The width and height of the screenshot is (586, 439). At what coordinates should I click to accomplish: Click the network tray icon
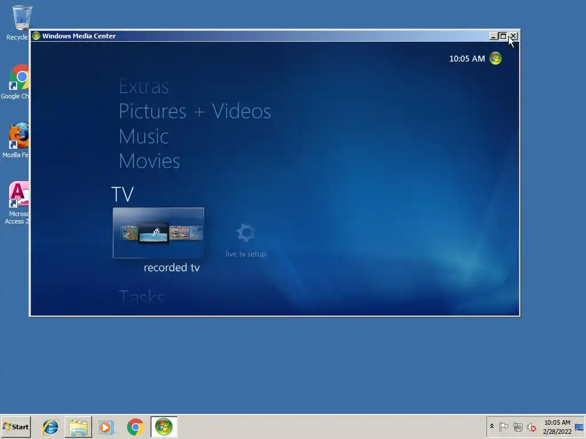click(x=517, y=426)
